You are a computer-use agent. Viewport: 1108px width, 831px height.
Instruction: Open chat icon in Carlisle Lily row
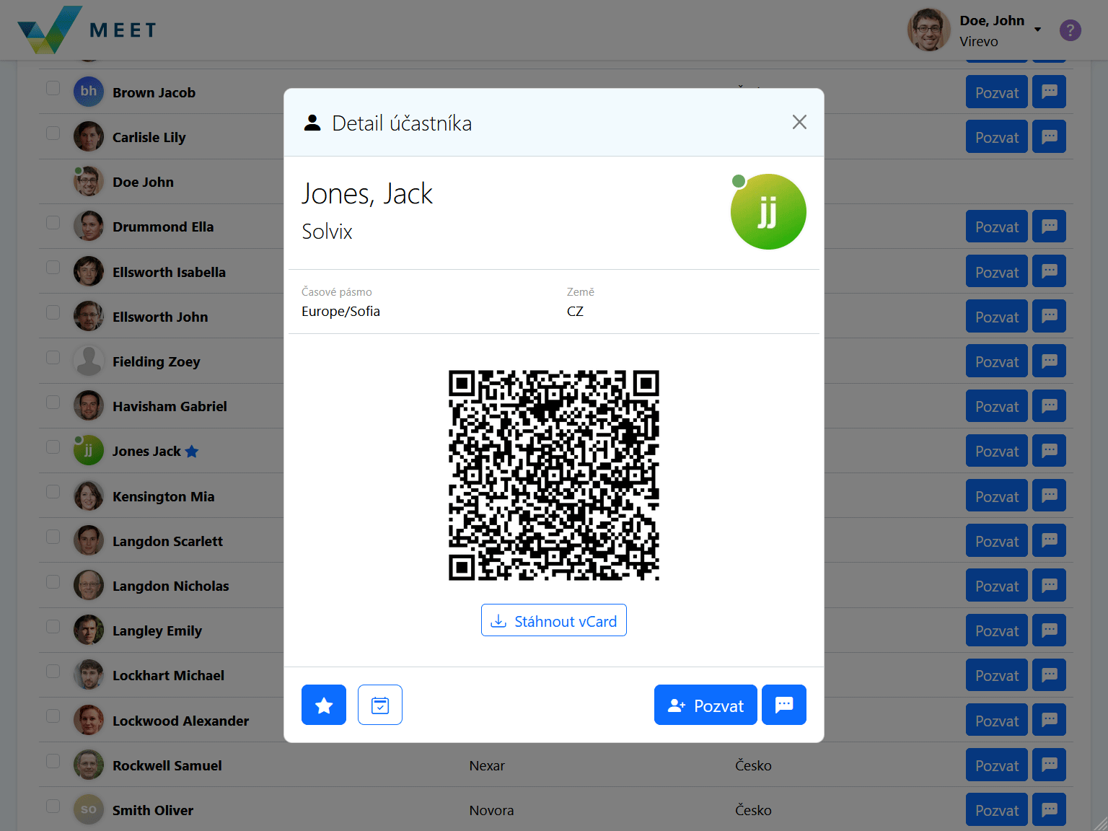[x=1049, y=136]
